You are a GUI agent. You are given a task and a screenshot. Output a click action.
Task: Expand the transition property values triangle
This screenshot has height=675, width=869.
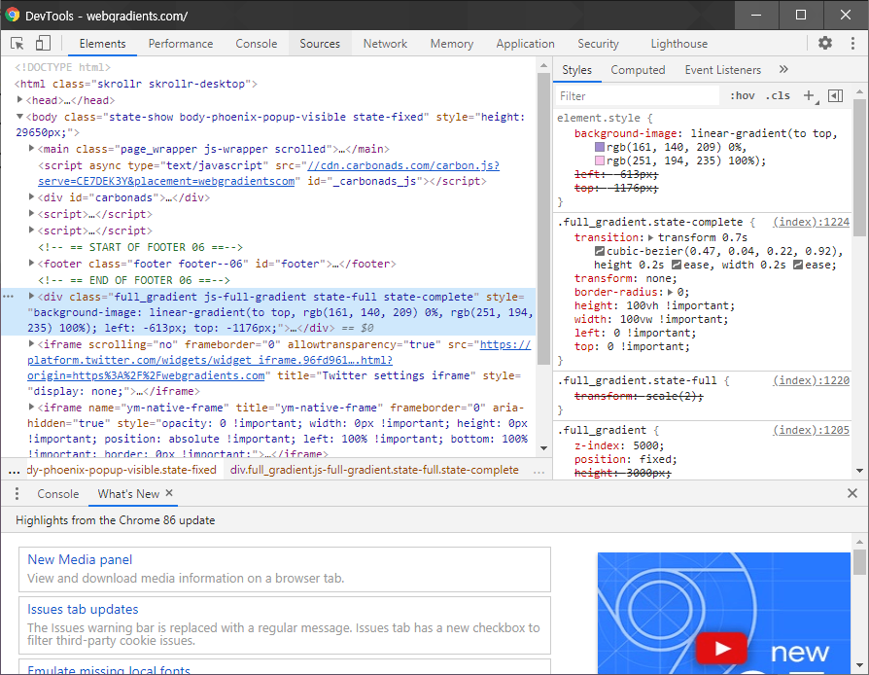click(651, 237)
